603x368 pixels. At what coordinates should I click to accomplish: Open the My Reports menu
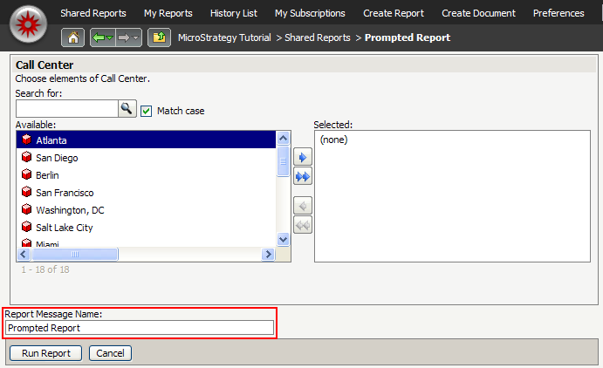coord(168,13)
